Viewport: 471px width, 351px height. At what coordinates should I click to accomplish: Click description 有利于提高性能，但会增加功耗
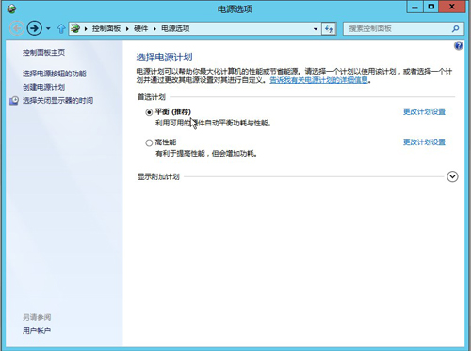(206, 154)
